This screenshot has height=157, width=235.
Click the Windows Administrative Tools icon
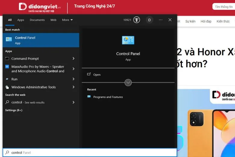7,87
